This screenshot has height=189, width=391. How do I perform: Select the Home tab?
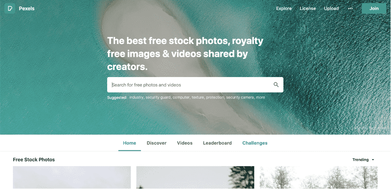129,143
